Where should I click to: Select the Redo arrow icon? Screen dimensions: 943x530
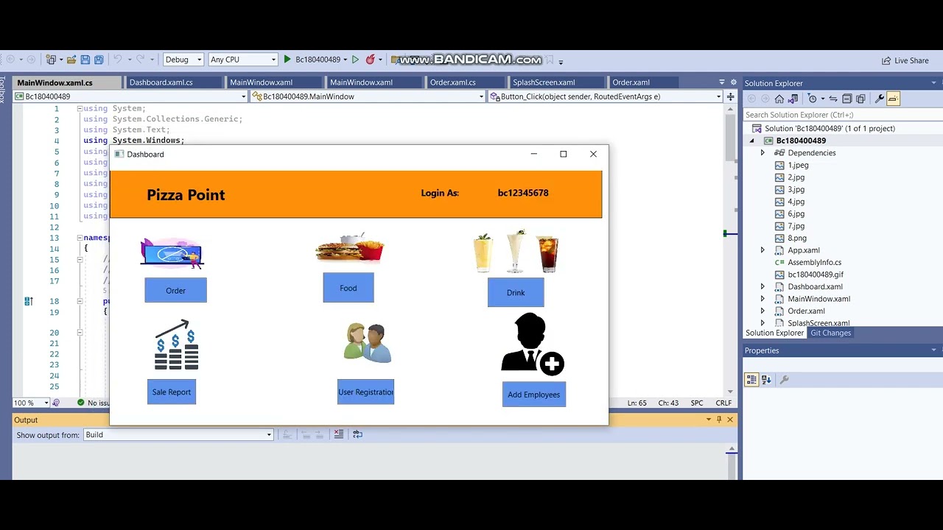pos(141,60)
